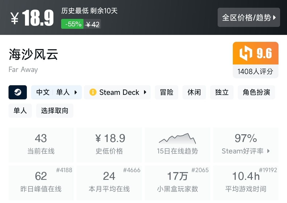The image size is (287, 203).
Task: Tap the Steam Deck info icon
Action: click(93, 92)
